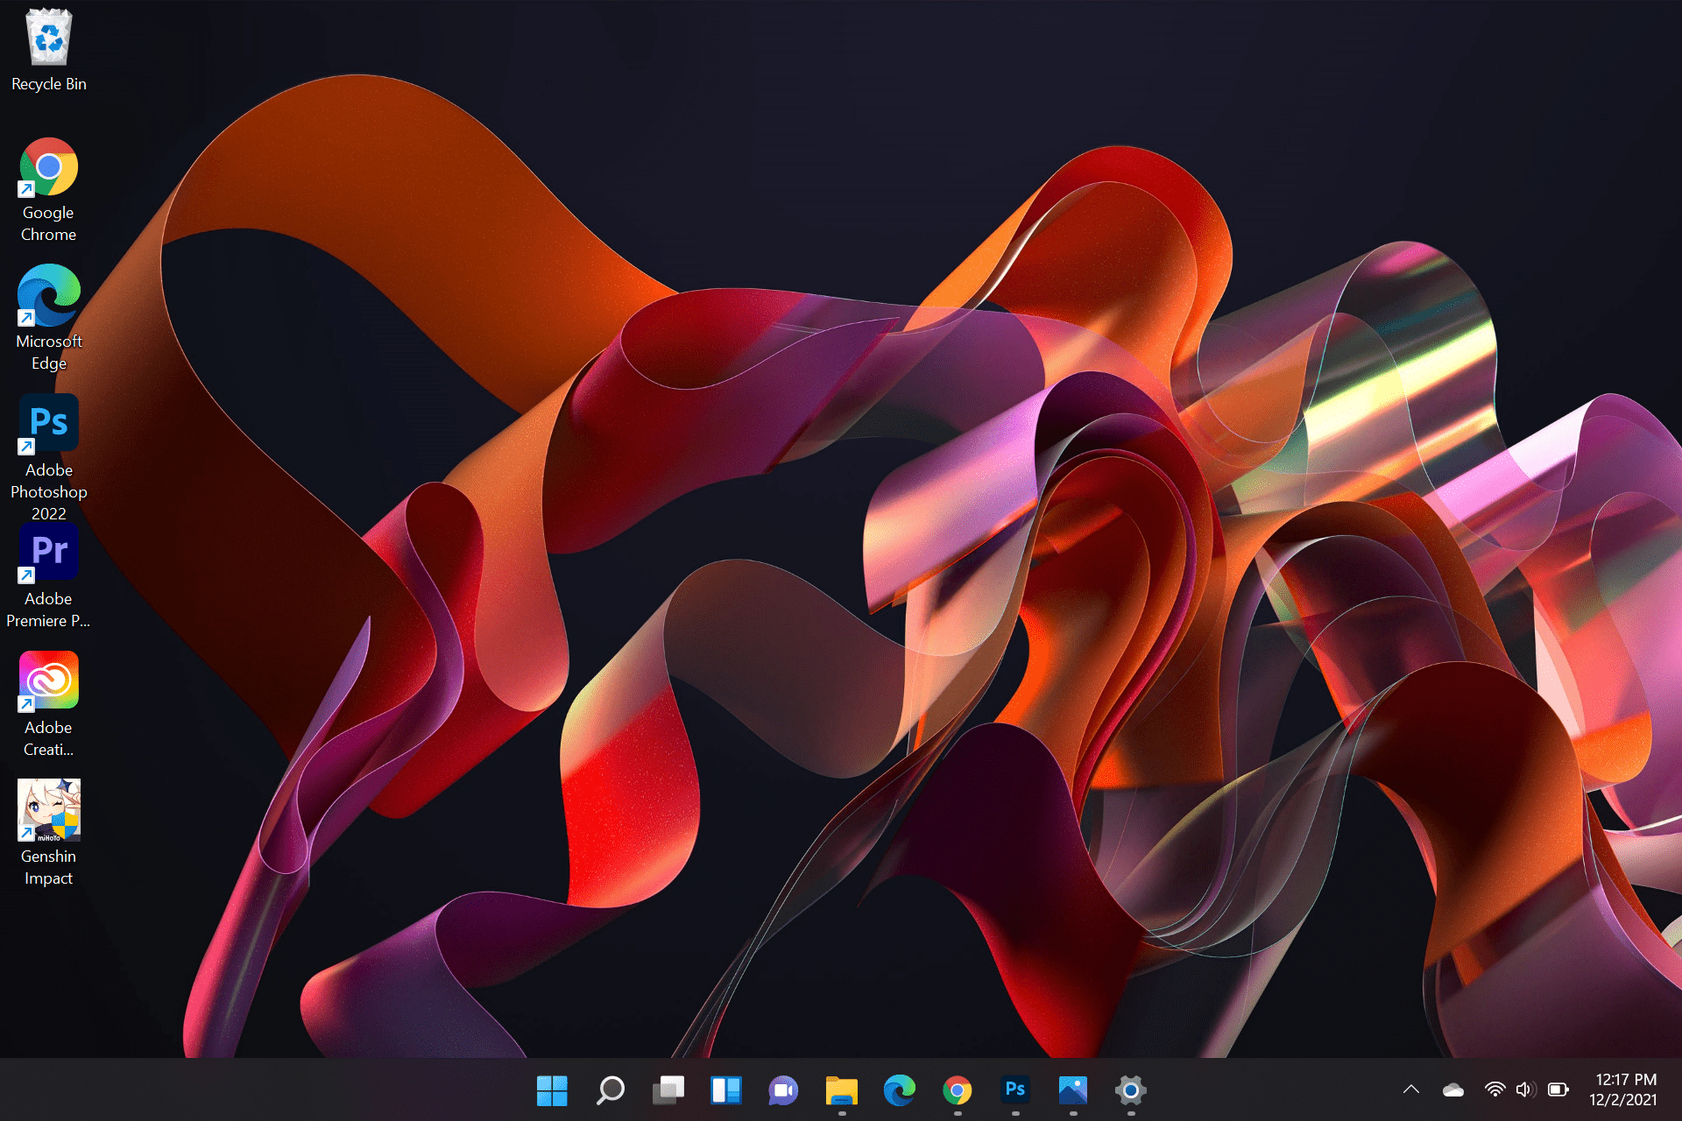Screen dimensions: 1682x1121
Task: Expand the hidden system tray icons chevron
Action: [x=1410, y=1089]
